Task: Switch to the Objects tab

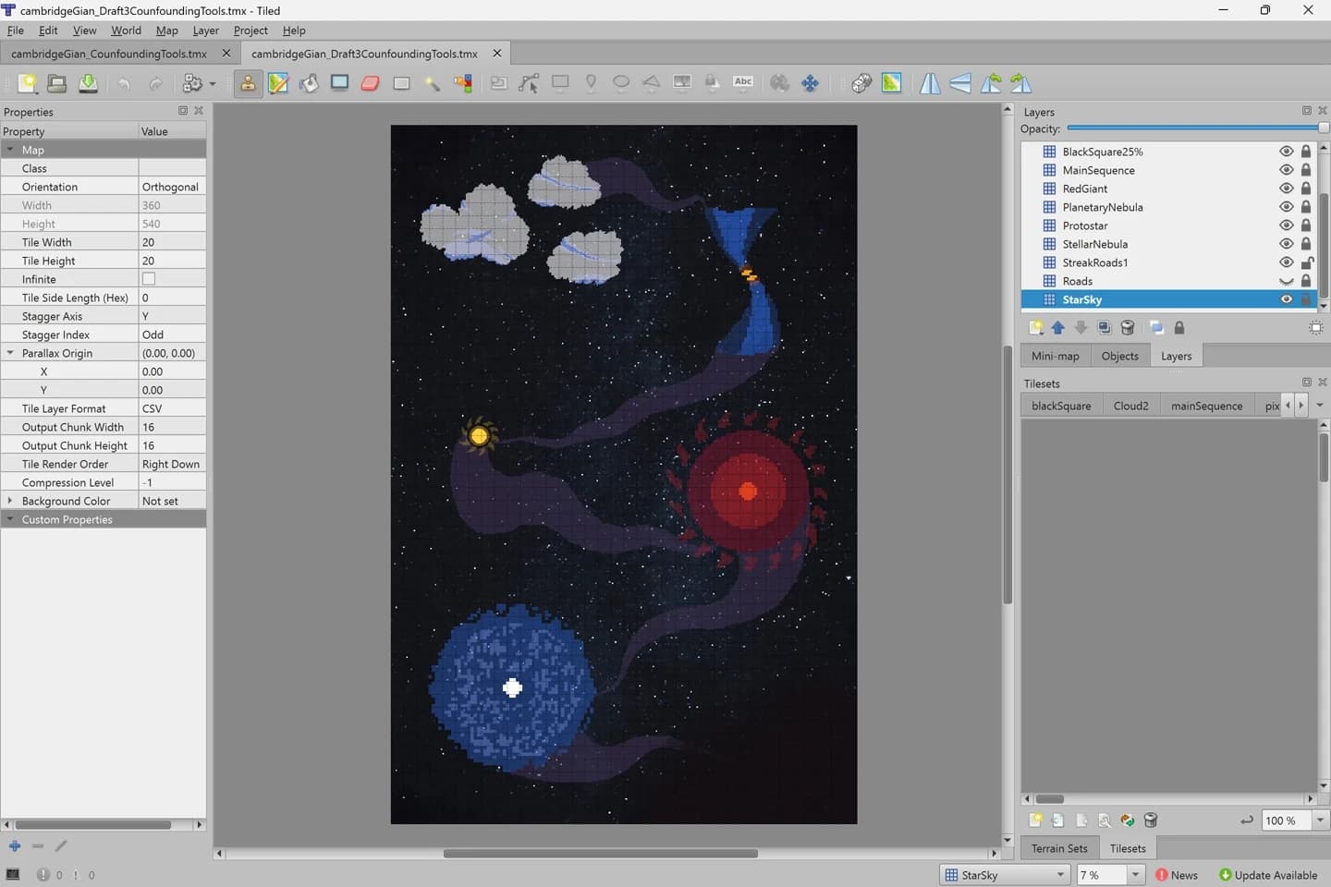Action: [1119, 356]
